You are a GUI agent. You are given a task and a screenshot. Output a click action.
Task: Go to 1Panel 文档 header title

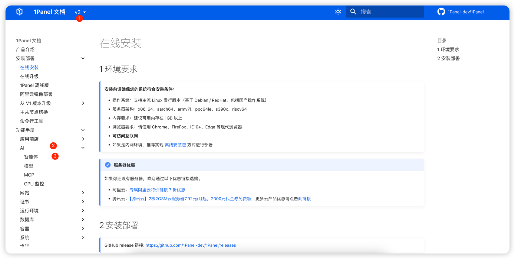[49, 12]
